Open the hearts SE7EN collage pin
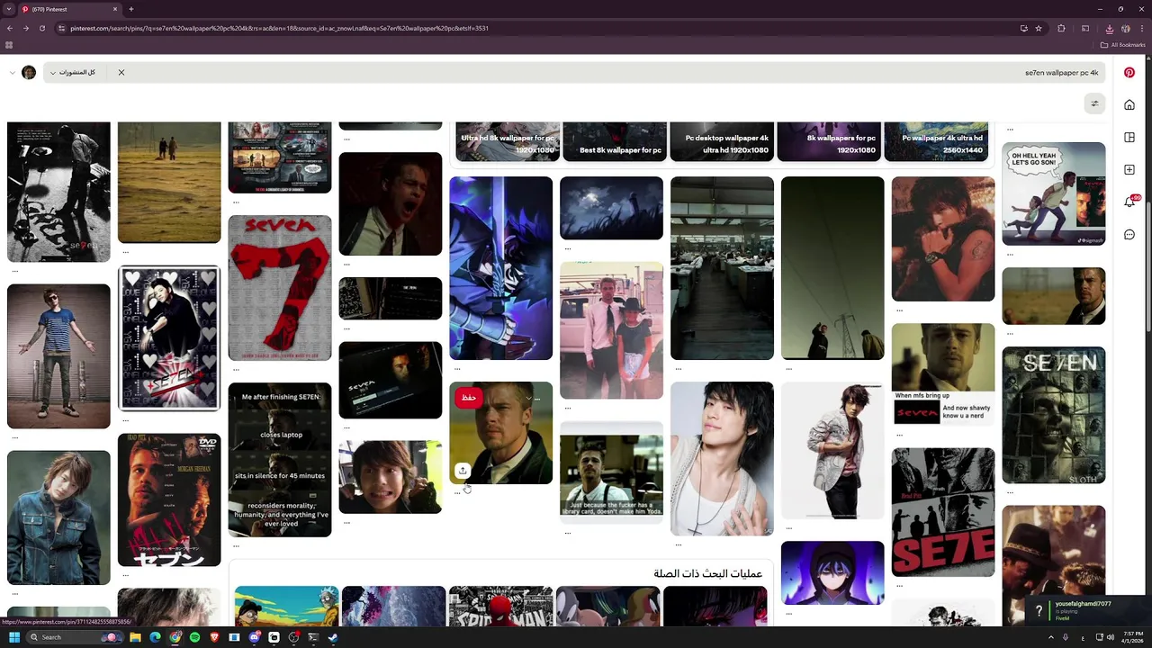This screenshot has width=1152, height=648. click(169, 338)
